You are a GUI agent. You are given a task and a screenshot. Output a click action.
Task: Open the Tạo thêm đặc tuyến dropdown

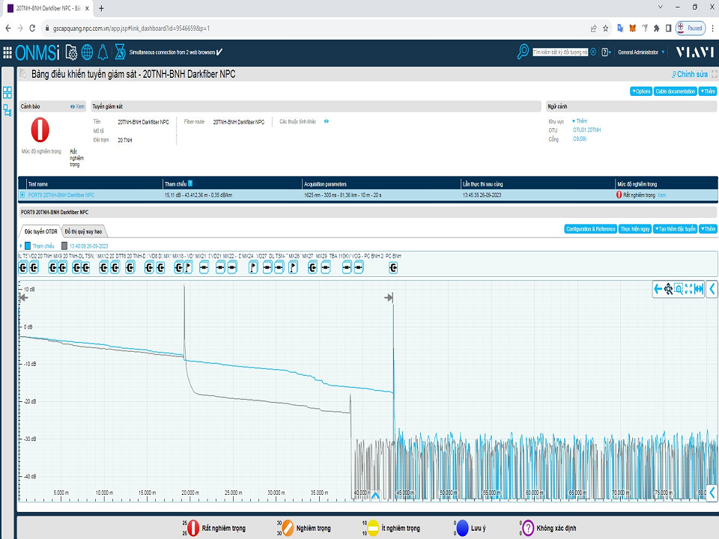point(674,229)
